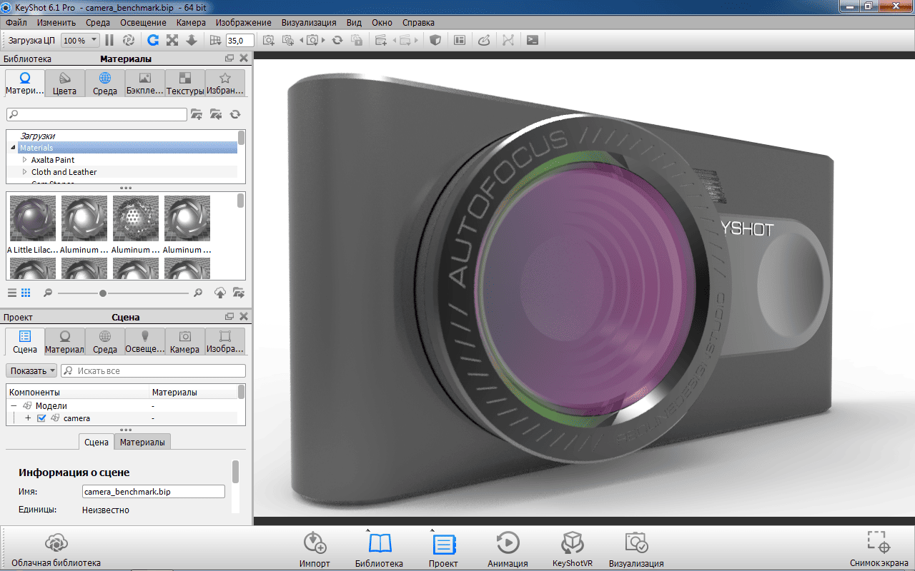The image size is (915, 571).
Task: Undock the Материалы library panel
Action: pos(229,59)
